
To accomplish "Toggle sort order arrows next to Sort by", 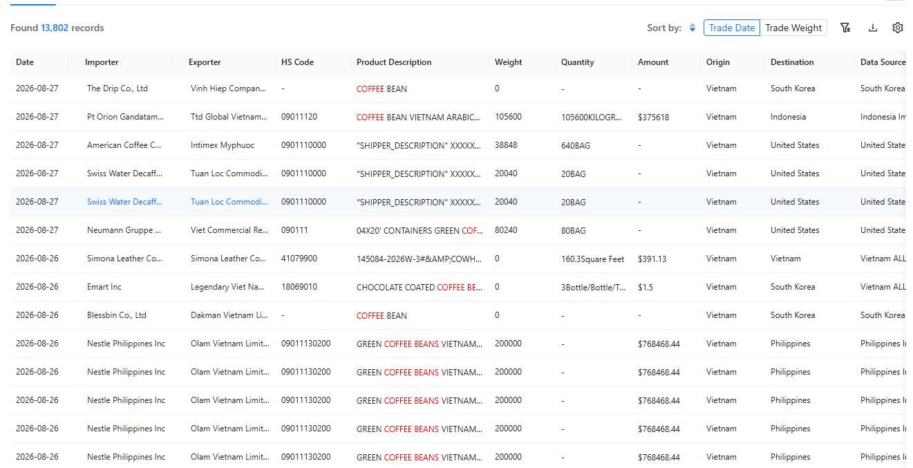I will [x=692, y=28].
